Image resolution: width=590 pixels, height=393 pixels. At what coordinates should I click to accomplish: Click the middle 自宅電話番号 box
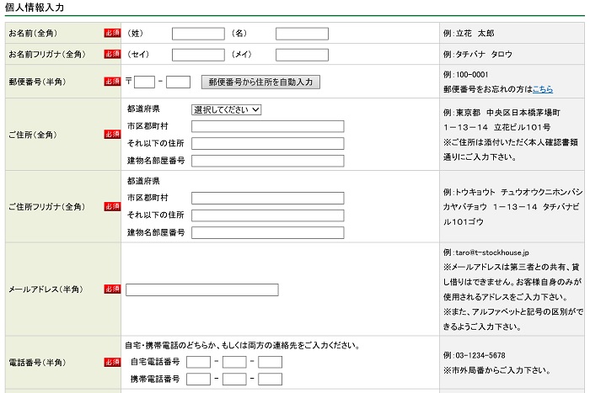point(234,362)
